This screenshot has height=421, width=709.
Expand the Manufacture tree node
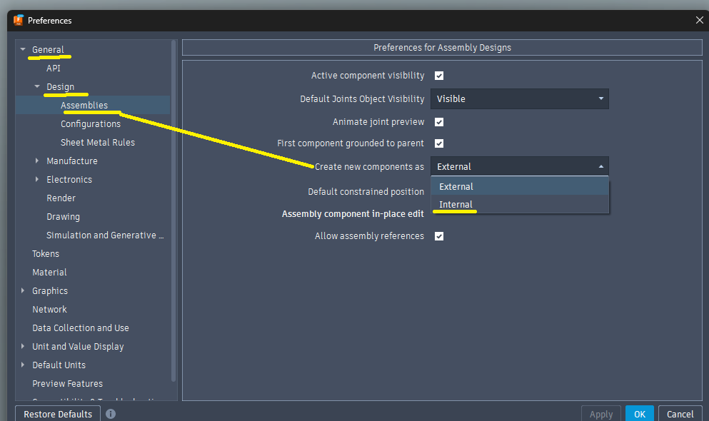click(37, 161)
